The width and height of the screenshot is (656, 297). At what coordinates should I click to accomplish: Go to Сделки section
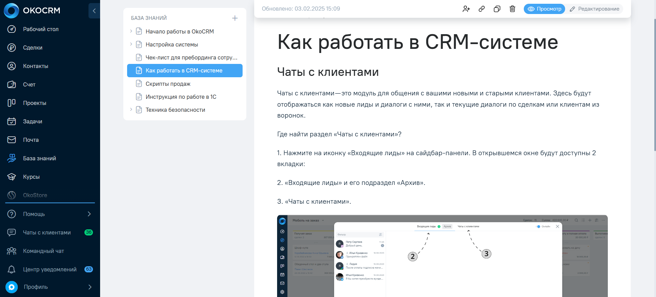pos(33,48)
